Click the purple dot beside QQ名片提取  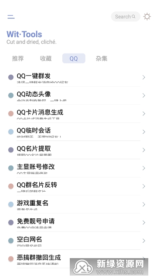11,150
